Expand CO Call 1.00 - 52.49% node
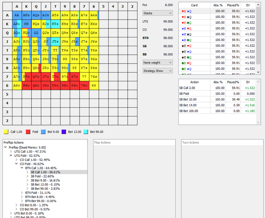The width and height of the screenshot is (265, 218). [x=16, y=160]
